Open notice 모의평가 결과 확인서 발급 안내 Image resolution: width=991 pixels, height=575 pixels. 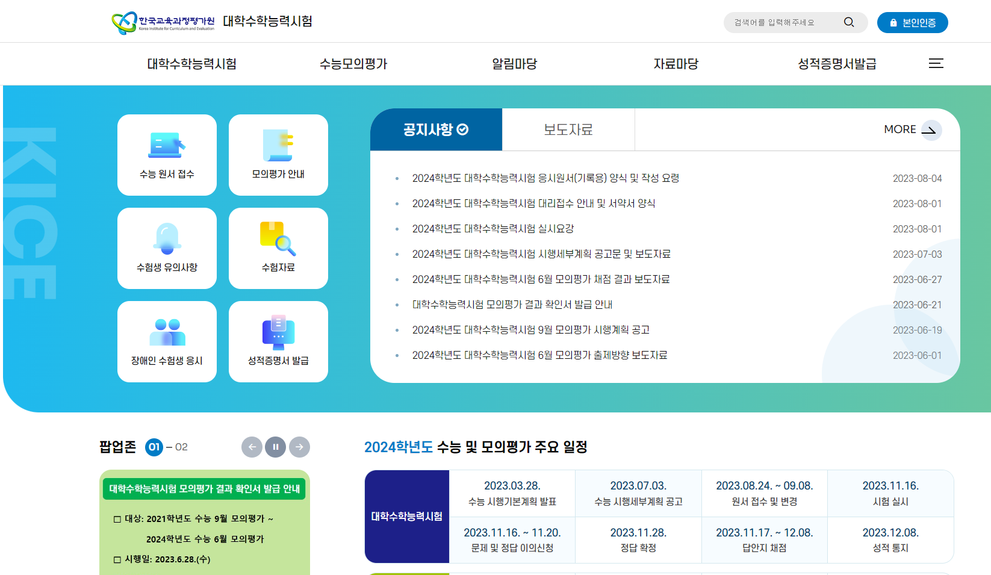(x=512, y=305)
